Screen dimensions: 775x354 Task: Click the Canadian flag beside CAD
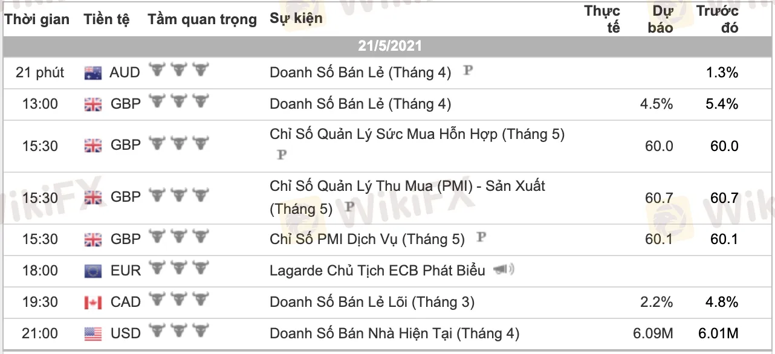[x=93, y=302]
